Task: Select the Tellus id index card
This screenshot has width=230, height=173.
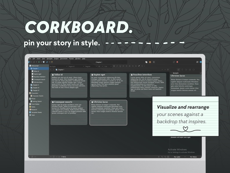Action: pos(69,85)
